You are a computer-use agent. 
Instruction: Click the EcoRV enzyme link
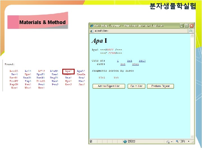[14, 81]
